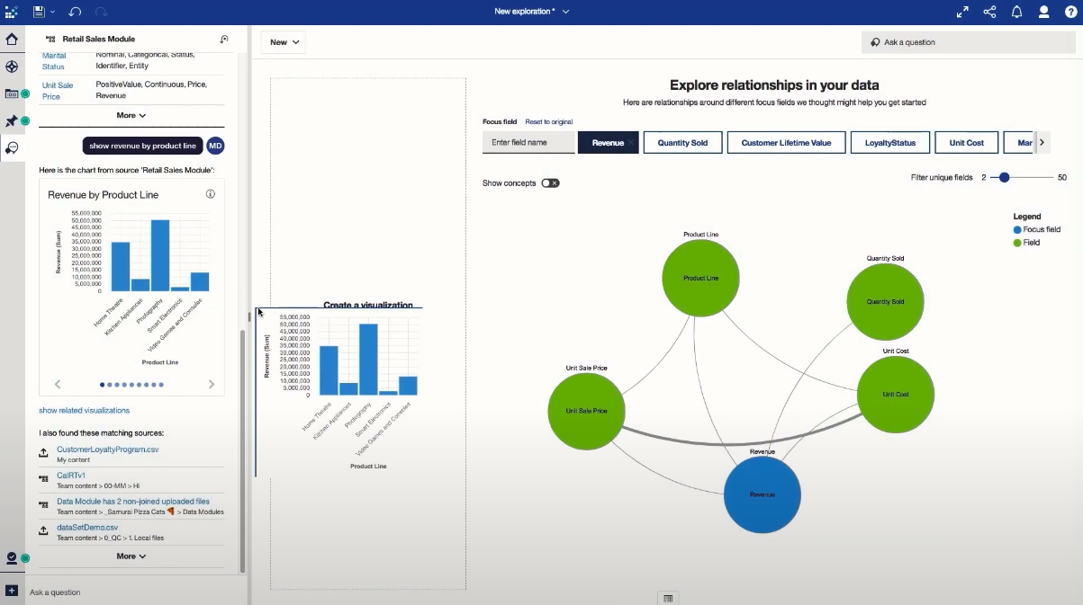The height and width of the screenshot is (605, 1083).
Task: Open the Home icon in left sidebar
Action: [12, 40]
